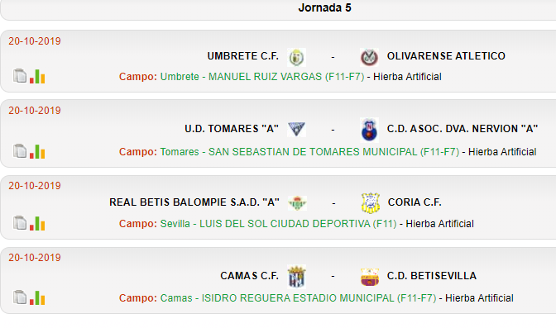
Task: Click the C.D. Asoc. Dva. Nervion crest
Action: (x=370, y=130)
